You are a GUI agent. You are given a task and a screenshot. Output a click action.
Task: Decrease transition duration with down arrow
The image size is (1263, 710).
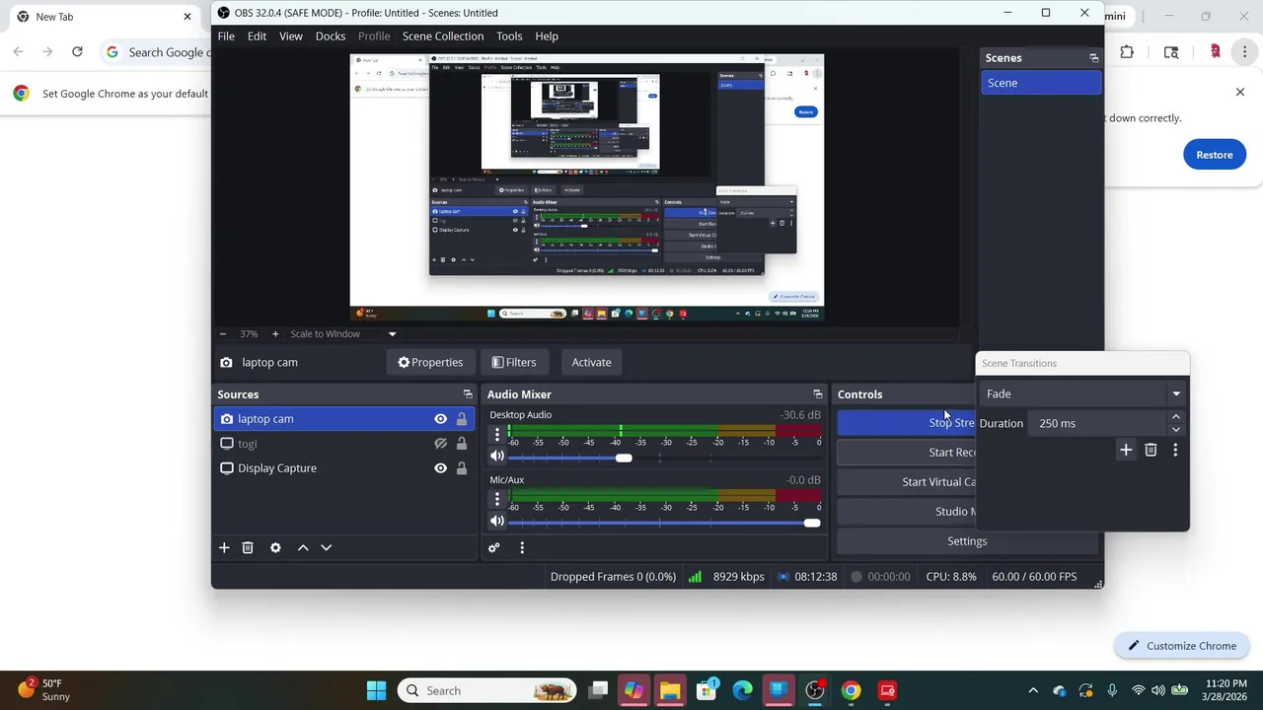click(x=1175, y=430)
